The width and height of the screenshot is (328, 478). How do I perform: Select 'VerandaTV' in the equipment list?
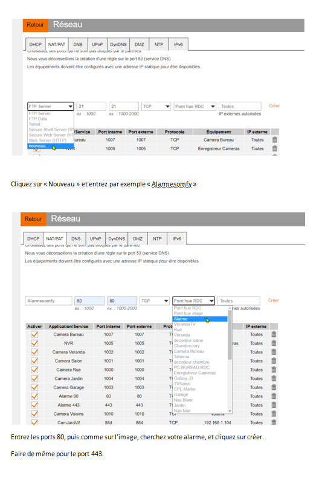click(184, 324)
